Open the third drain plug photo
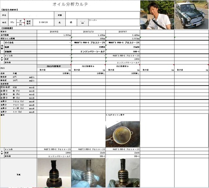 click(x=123, y=173)
